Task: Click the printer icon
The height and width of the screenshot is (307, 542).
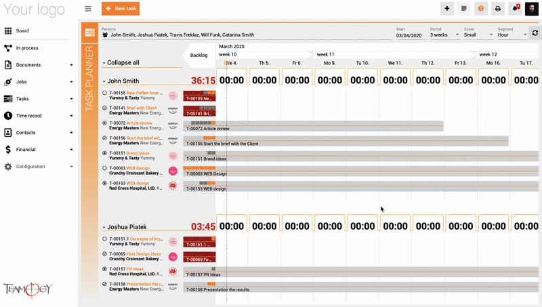Action: pyautogui.click(x=498, y=9)
